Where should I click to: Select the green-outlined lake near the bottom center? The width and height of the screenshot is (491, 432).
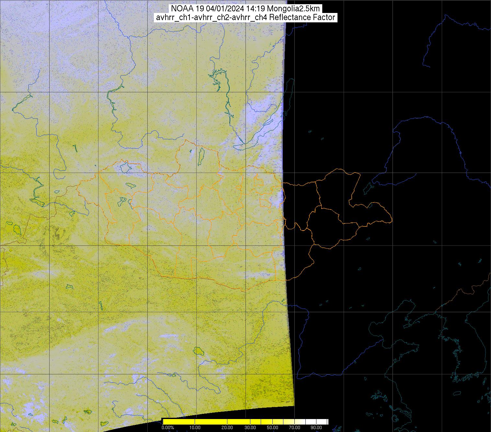tap(198, 350)
